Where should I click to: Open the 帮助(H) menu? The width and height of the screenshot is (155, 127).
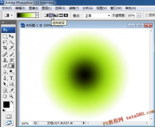point(130,8)
